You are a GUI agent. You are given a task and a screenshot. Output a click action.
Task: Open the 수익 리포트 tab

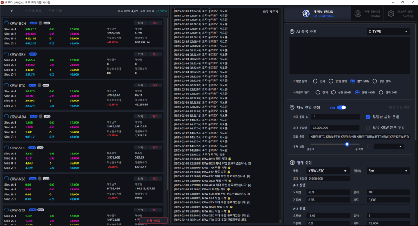tap(33, 11)
